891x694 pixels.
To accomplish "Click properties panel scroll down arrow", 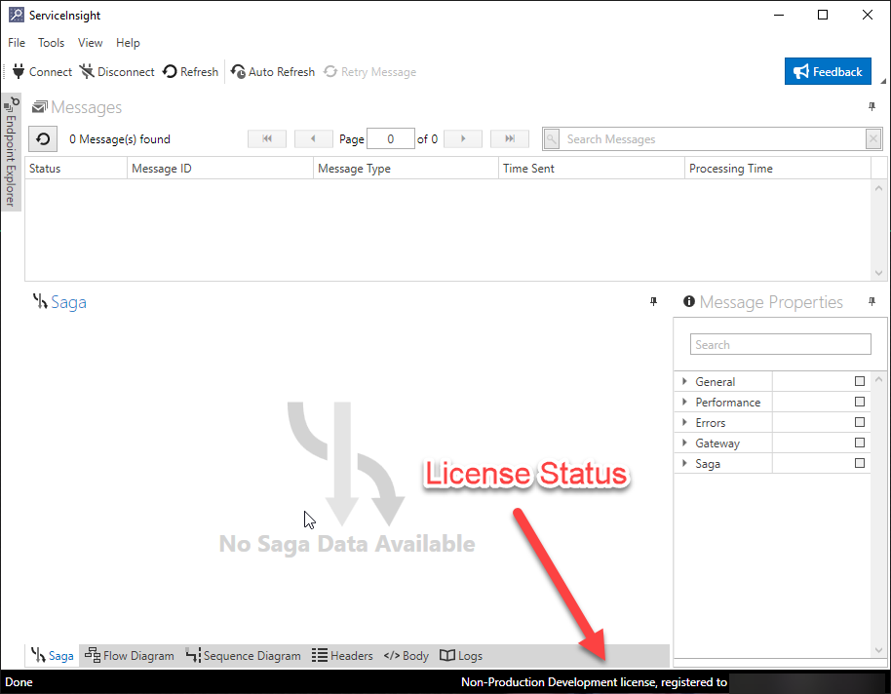I will pos(878,650).
